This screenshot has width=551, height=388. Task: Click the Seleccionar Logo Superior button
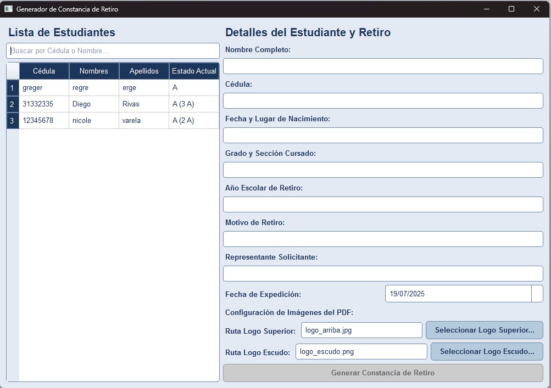pos(484,330)
